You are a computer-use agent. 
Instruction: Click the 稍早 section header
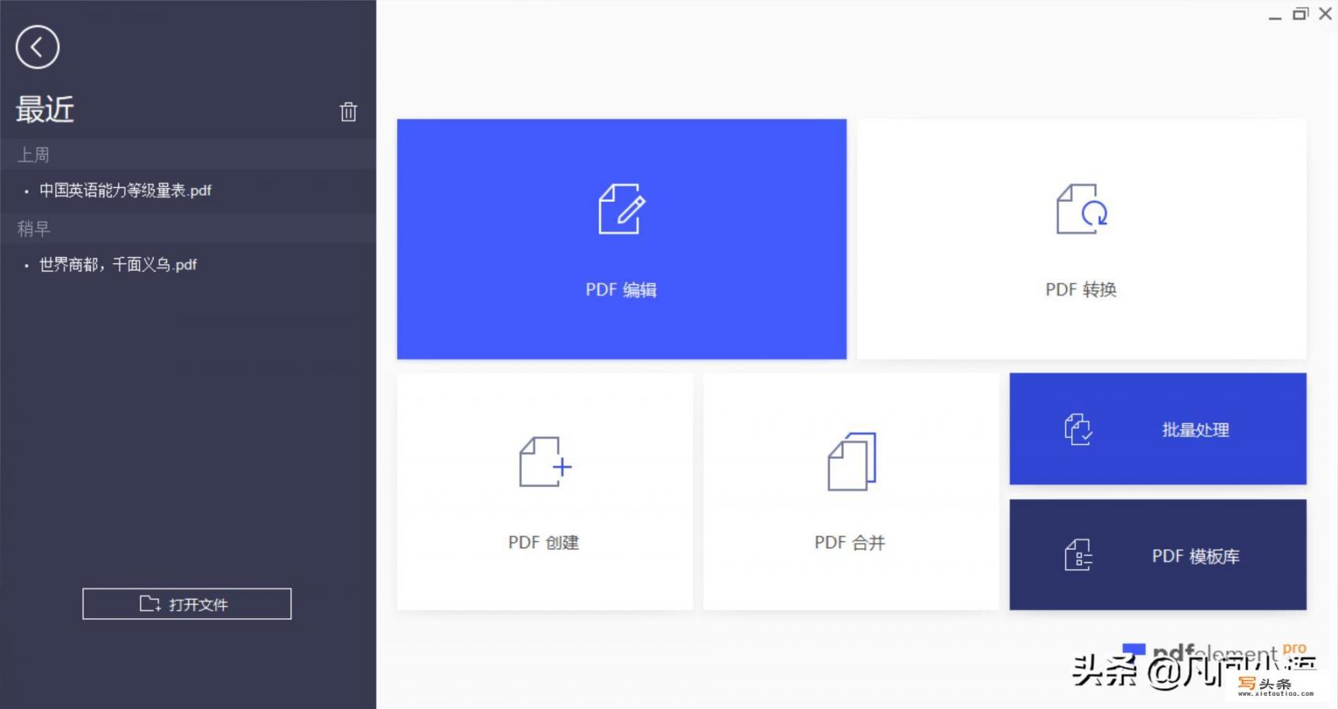[188, 228]
